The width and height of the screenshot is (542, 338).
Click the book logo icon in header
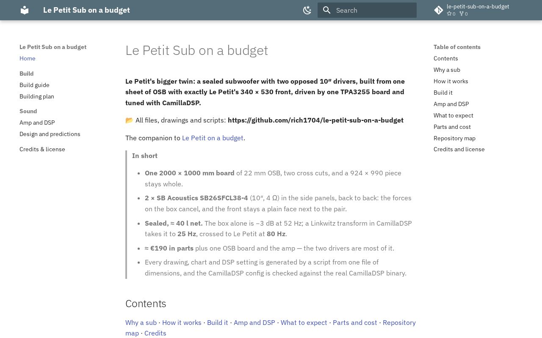[25, 10]
